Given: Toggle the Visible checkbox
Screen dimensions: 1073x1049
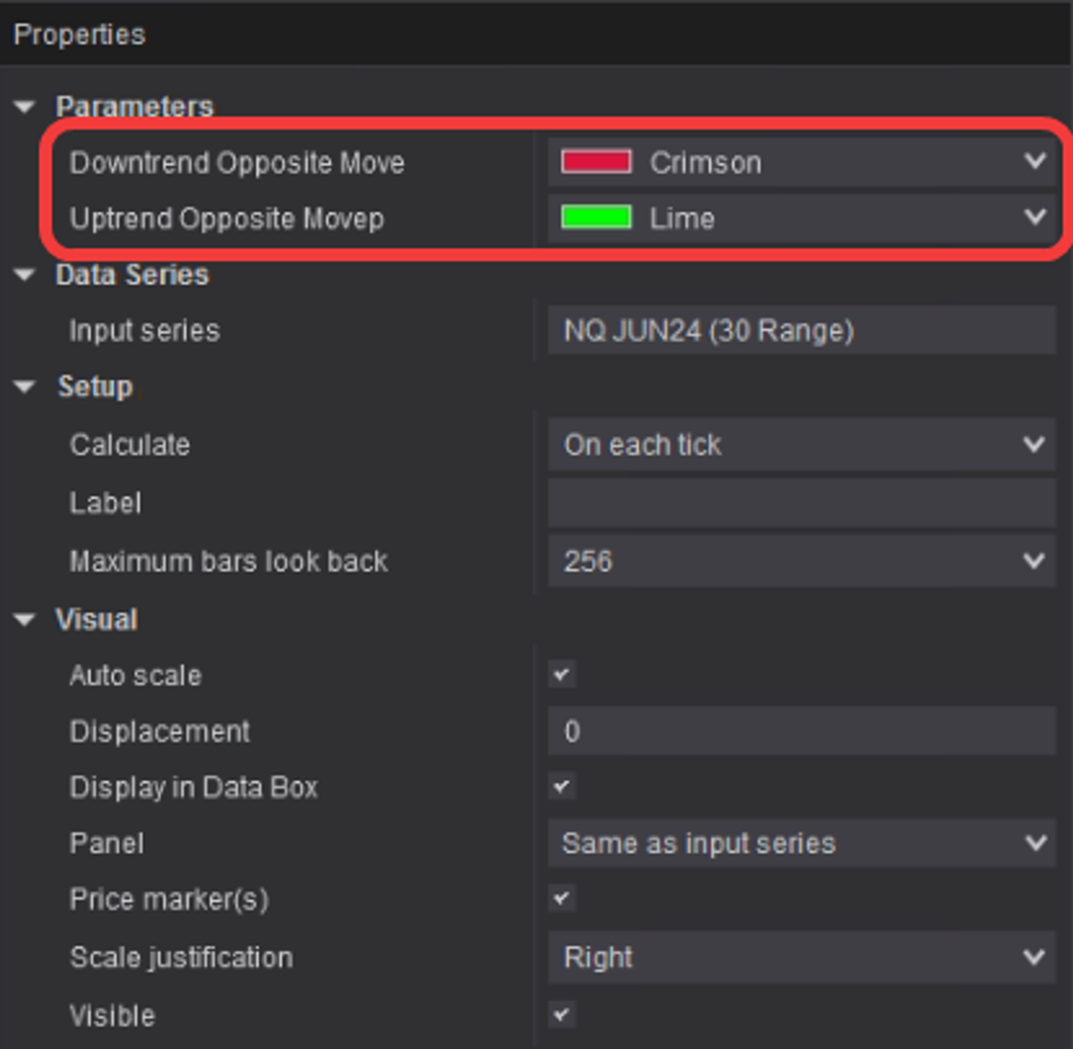Looking at the screenshot, I should coord(562,1014).
